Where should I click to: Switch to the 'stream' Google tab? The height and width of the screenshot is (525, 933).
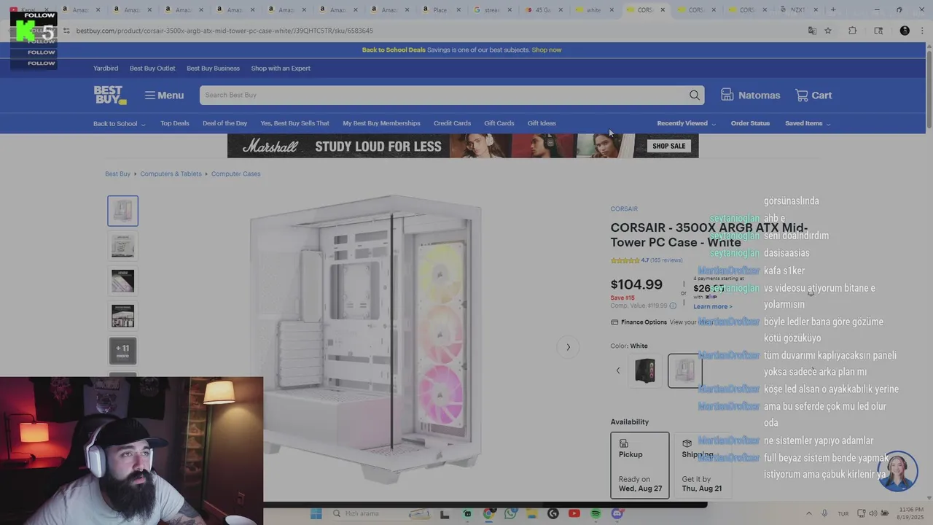pos(492,10)
